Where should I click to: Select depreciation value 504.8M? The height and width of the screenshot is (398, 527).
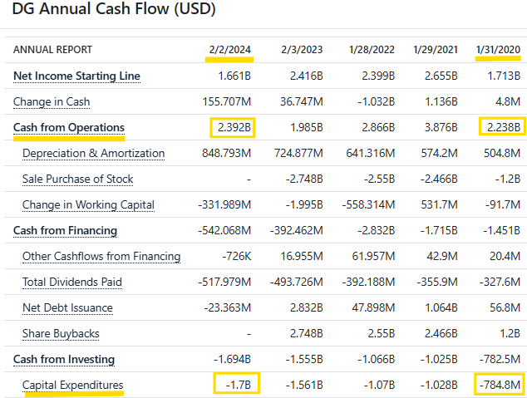[x=502, y=153]
